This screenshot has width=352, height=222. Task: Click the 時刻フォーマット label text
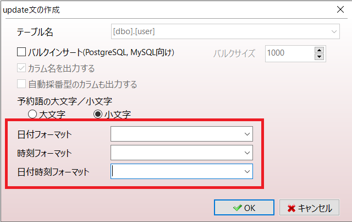(x=45, y=153)
